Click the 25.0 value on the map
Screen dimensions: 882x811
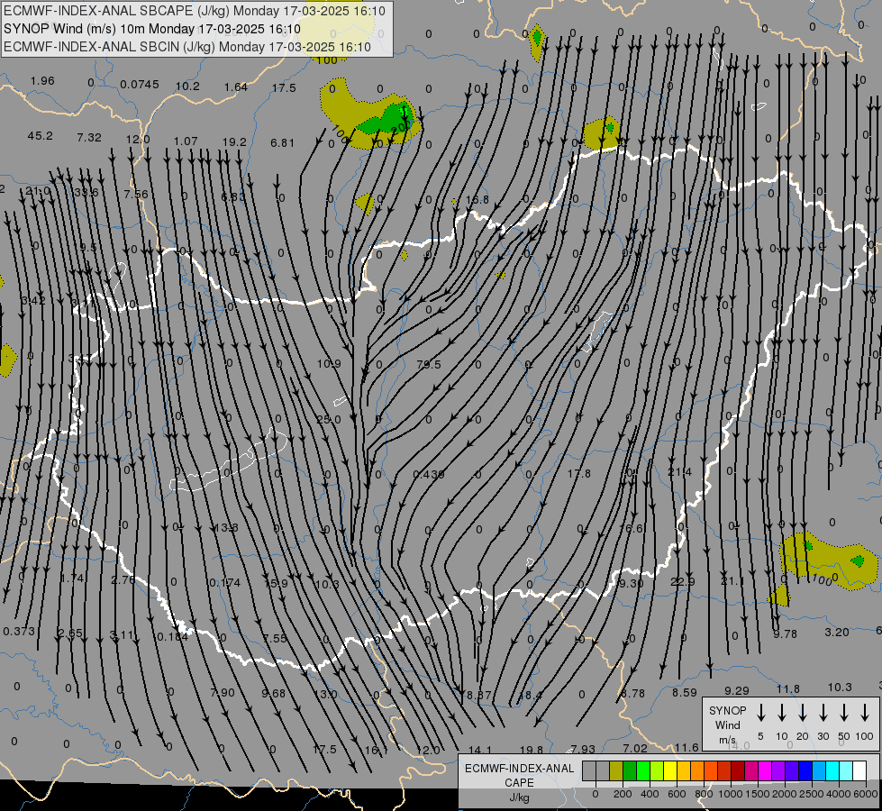tap(329, 419)
